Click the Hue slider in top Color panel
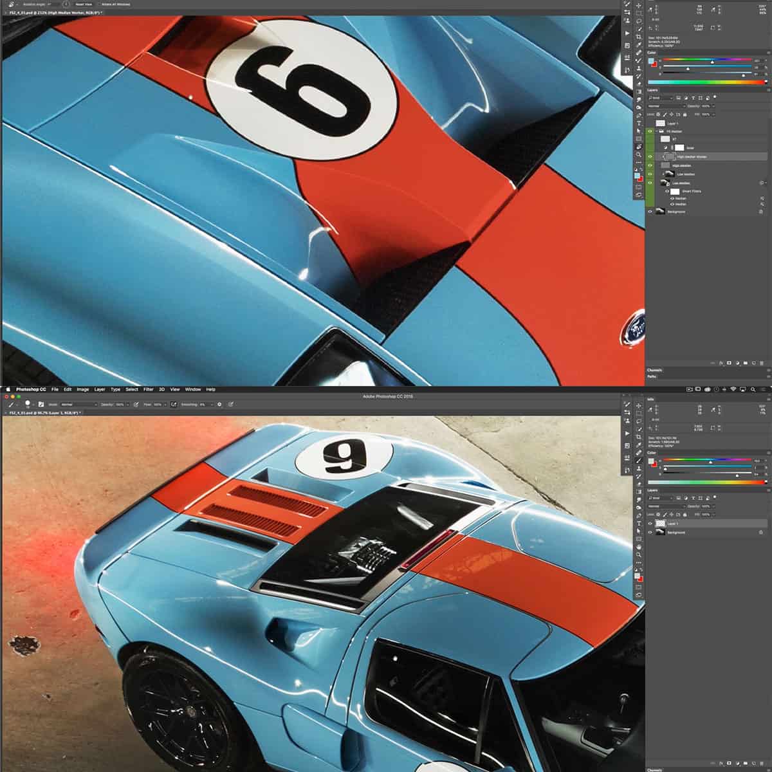The image size is (772, 772). tap(707, 59)
